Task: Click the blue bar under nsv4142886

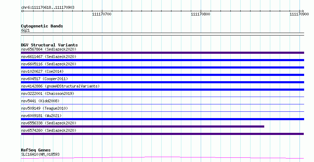Action: pos(162,90)
